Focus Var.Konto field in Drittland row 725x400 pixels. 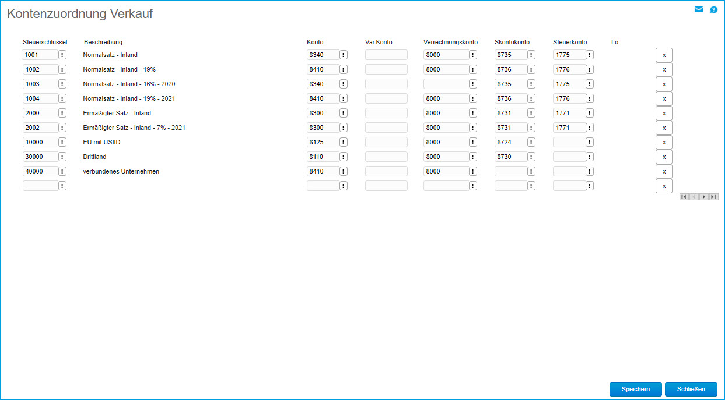(386, 157)
